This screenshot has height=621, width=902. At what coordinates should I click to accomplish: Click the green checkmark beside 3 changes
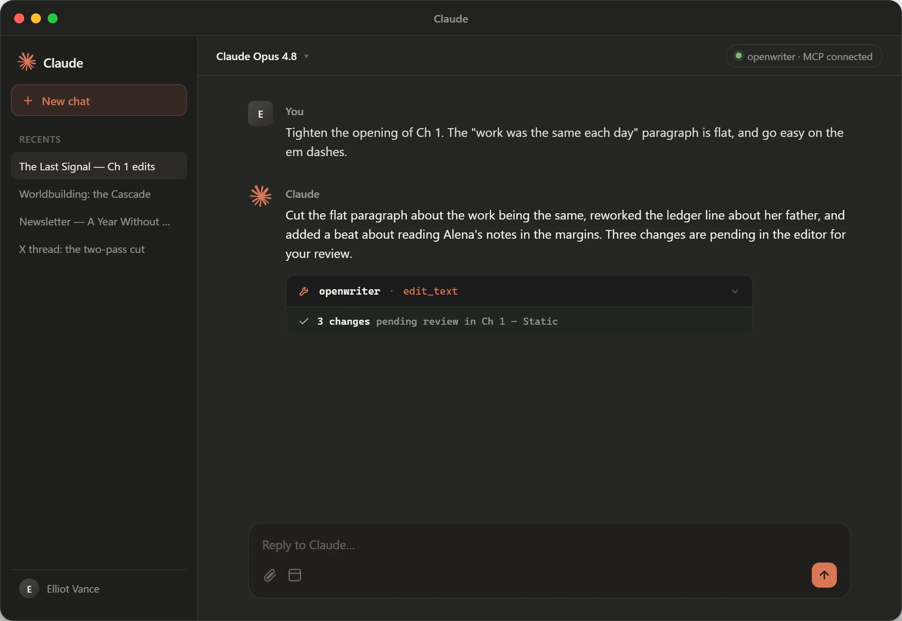[x=304, y=321]
